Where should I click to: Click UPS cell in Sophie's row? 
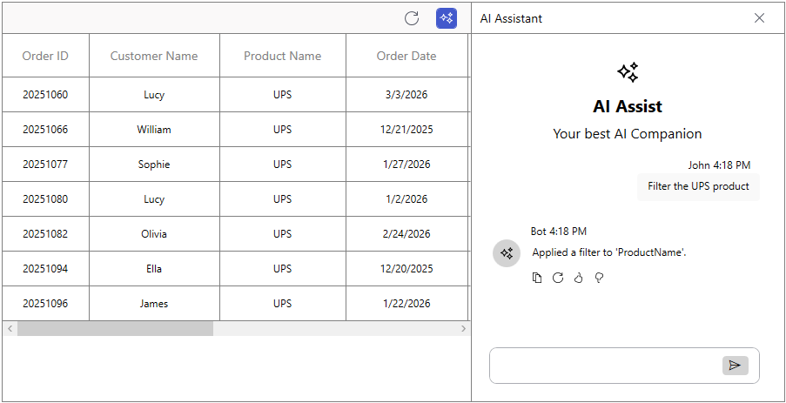pyautogui.click(x=283, y=165)
